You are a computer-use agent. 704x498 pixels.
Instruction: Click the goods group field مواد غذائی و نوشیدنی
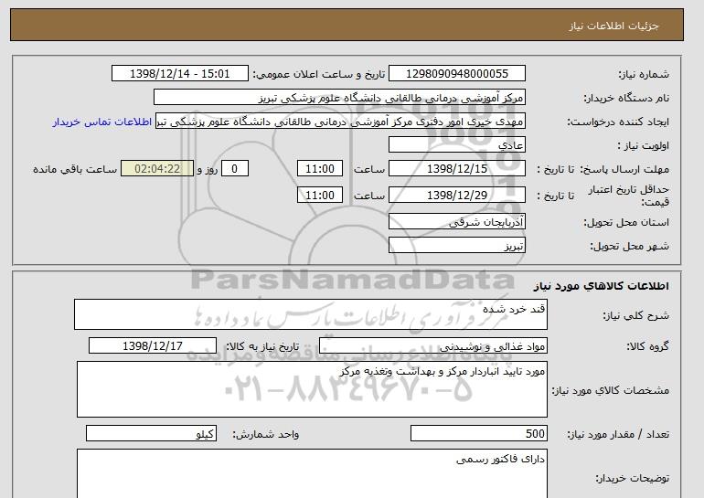click(433, 346)
